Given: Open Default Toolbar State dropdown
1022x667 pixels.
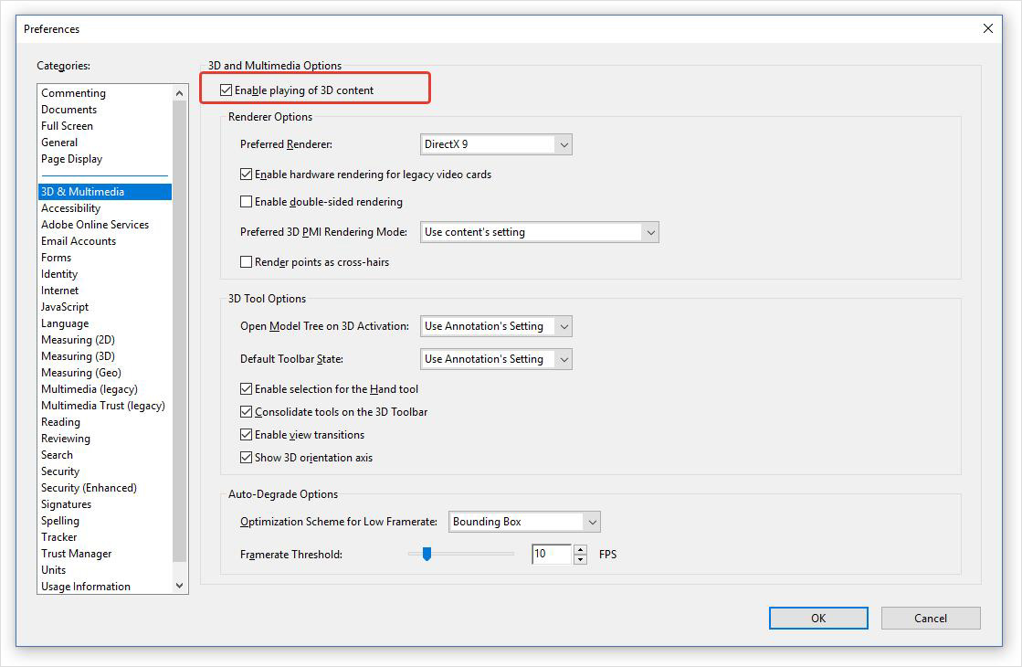Looking at the screenshot, I should [x=496, y=358].
